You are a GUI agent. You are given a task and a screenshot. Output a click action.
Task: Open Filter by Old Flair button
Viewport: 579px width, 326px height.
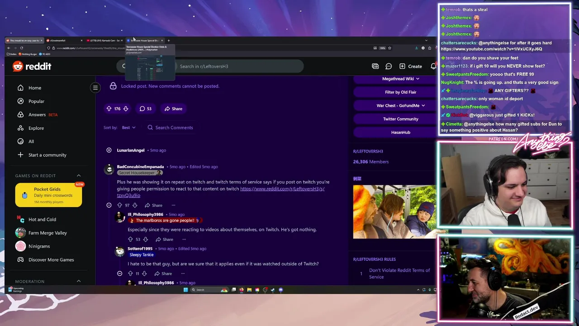coord(401,92)
